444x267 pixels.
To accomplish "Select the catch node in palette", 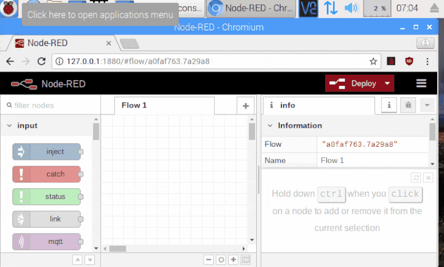I will point(47,174).
